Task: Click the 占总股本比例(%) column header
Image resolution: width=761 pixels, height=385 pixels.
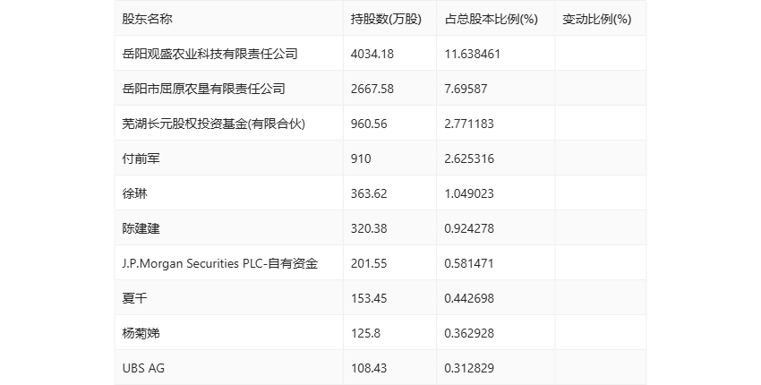Action: pos(492,19)
